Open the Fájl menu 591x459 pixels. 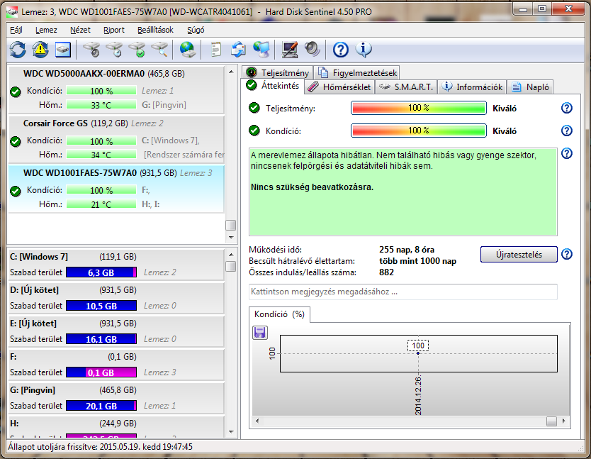(16, 30)
